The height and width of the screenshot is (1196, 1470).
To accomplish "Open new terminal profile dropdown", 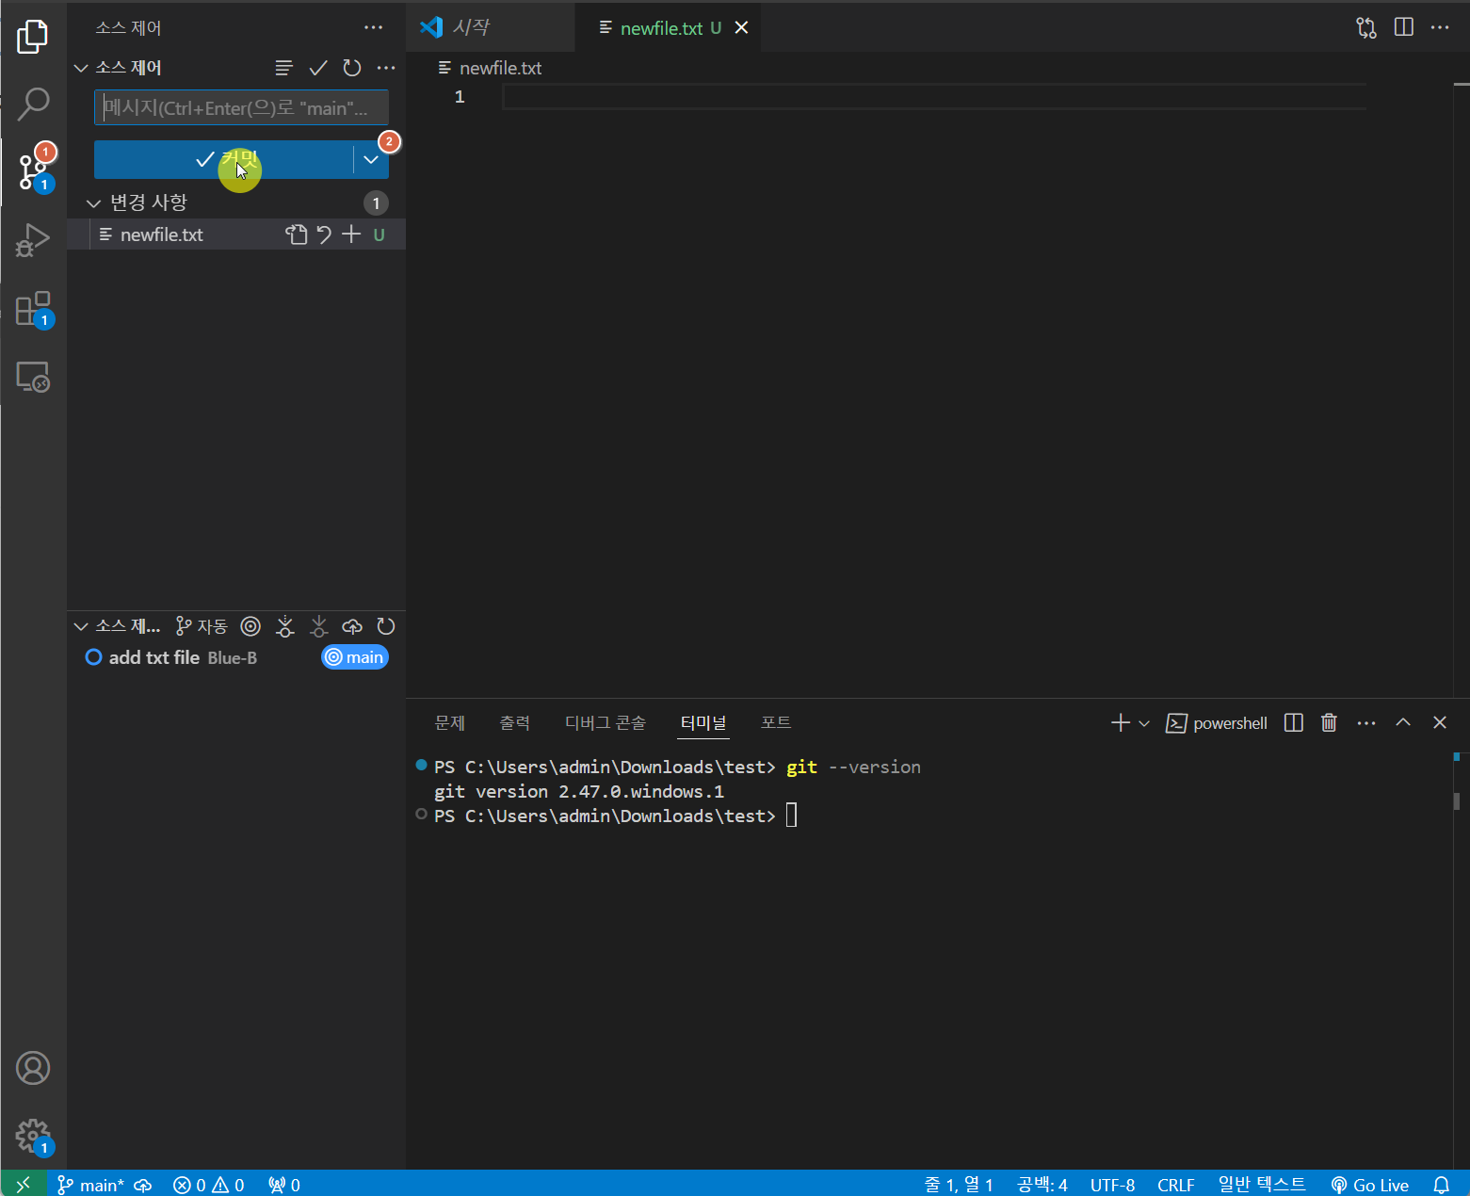I will [1144, 722].
